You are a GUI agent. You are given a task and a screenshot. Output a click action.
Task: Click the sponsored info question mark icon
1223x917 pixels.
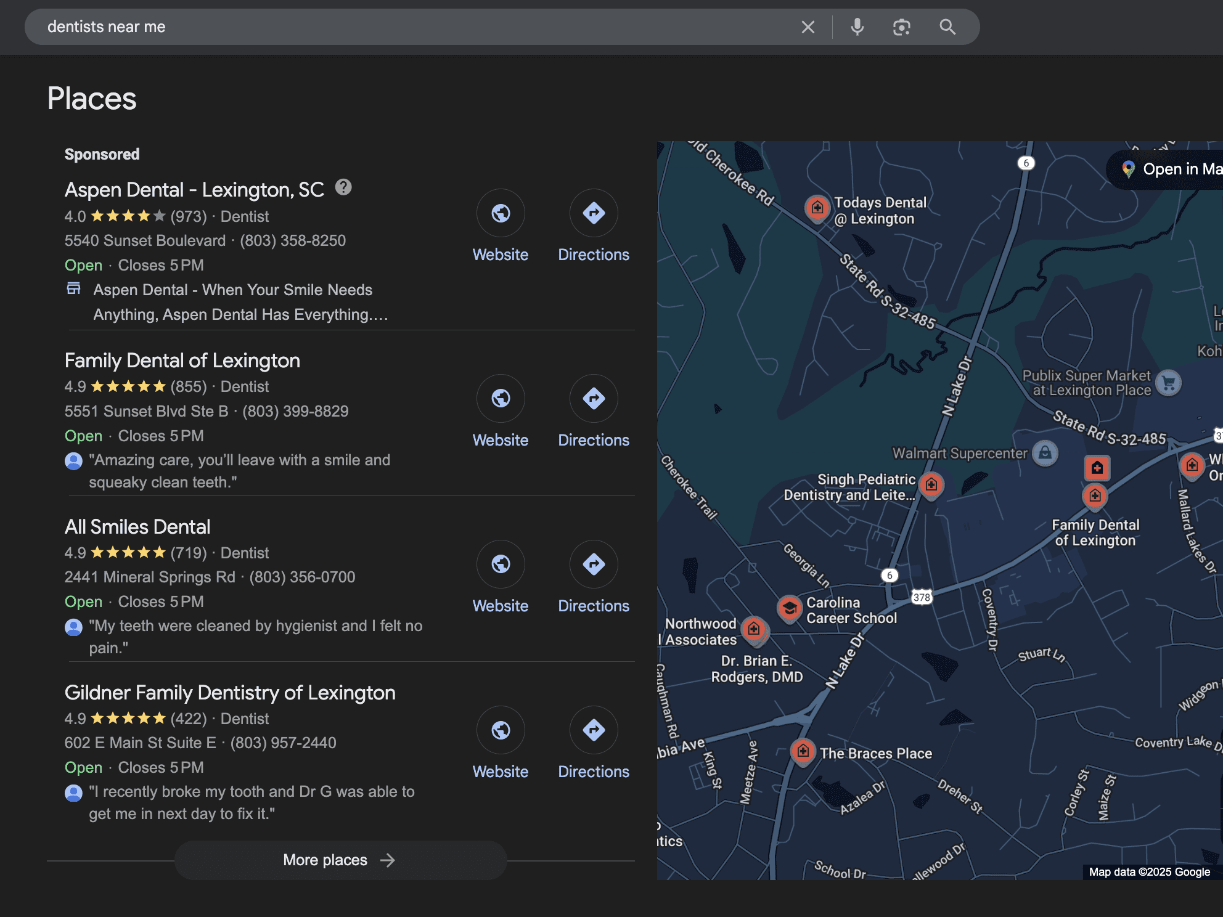pyautogui.click(x=343, y=187)
